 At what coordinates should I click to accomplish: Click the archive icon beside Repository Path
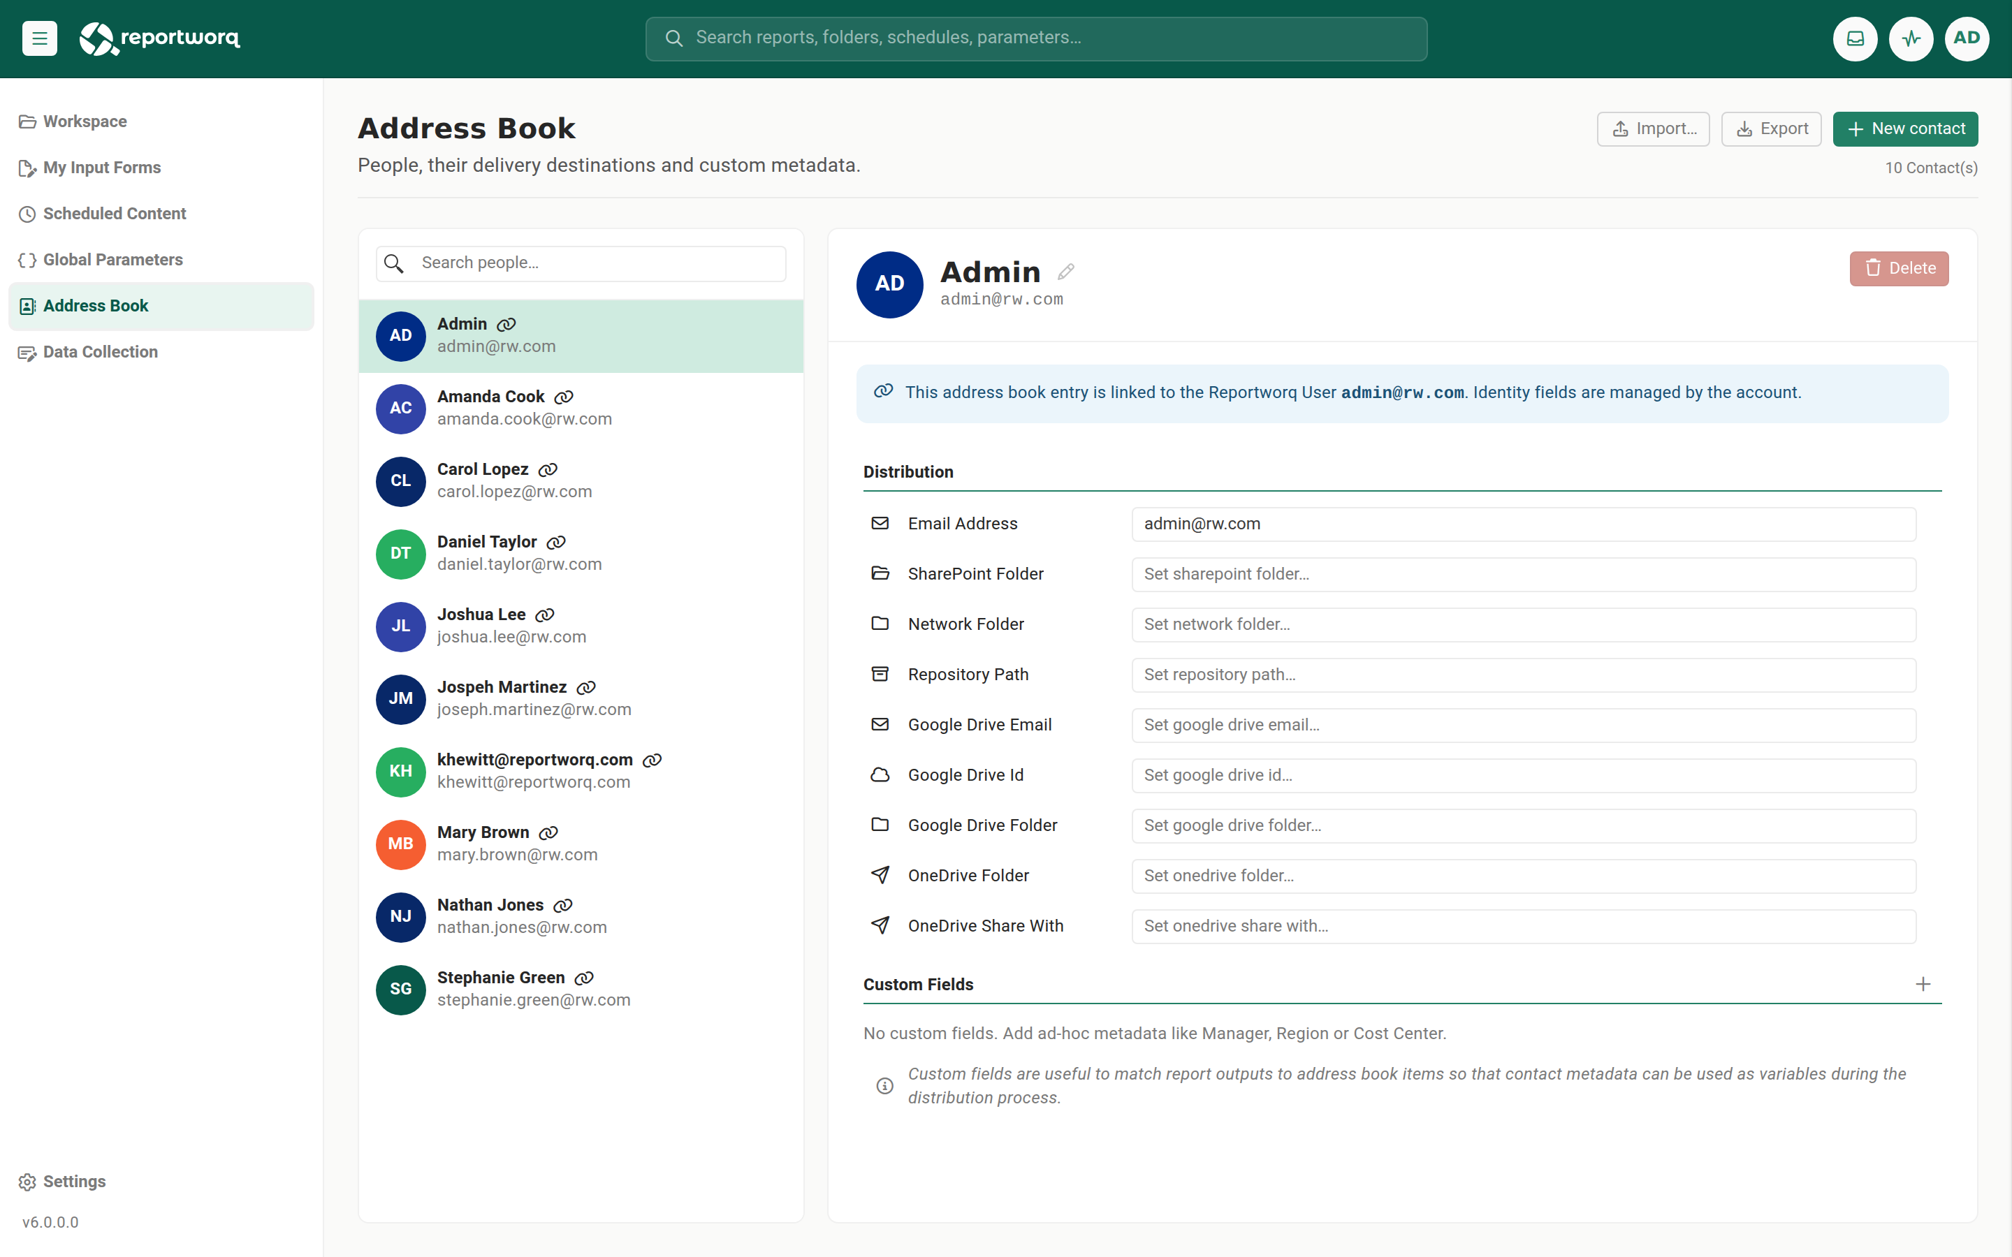880,674
